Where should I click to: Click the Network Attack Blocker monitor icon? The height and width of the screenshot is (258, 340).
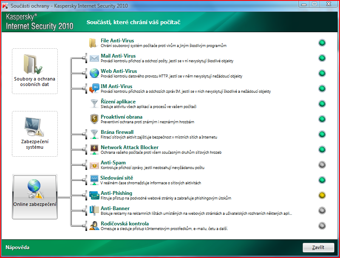pyautogui.click(x=94, y=150)
